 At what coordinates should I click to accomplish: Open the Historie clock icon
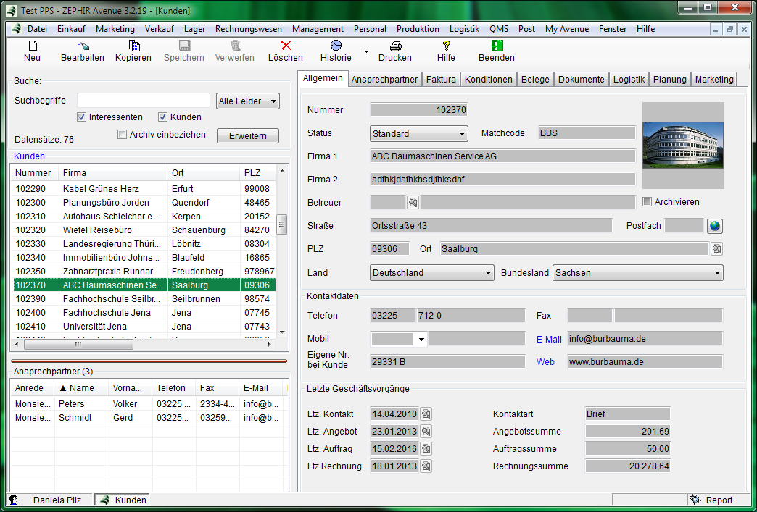[336, 46]
